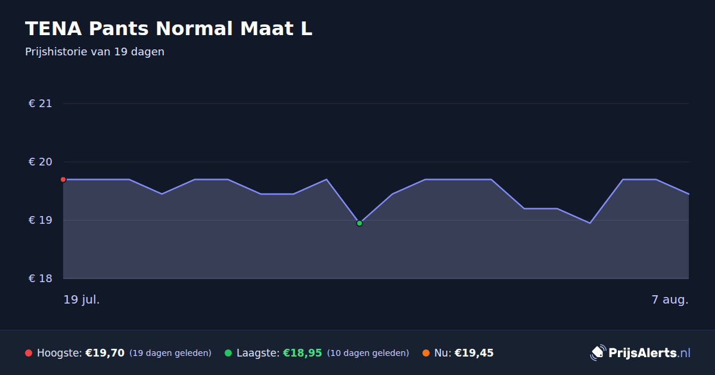Click the € 19 axis label
715x375 pixels.
coord(41,220)
